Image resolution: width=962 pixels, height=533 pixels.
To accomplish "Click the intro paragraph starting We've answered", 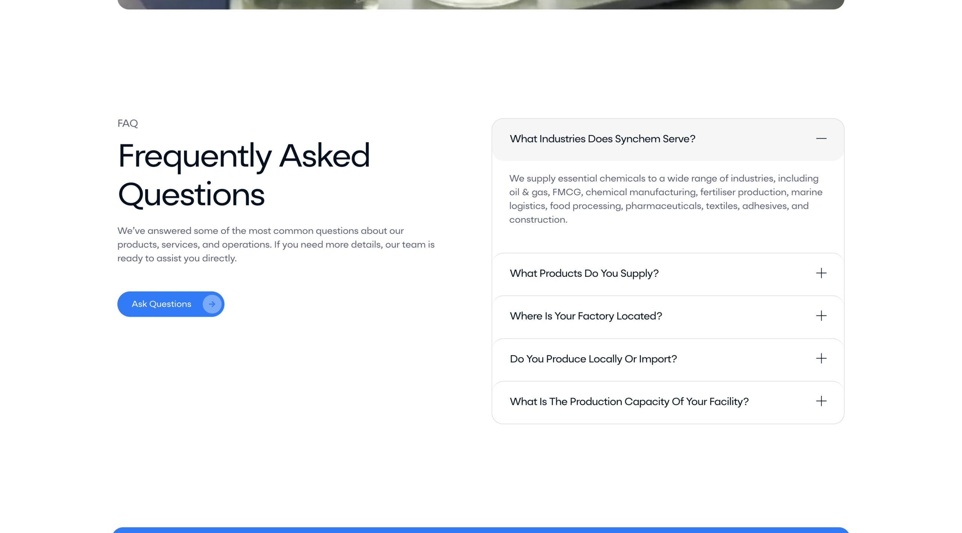I will [x=276, y=244].
